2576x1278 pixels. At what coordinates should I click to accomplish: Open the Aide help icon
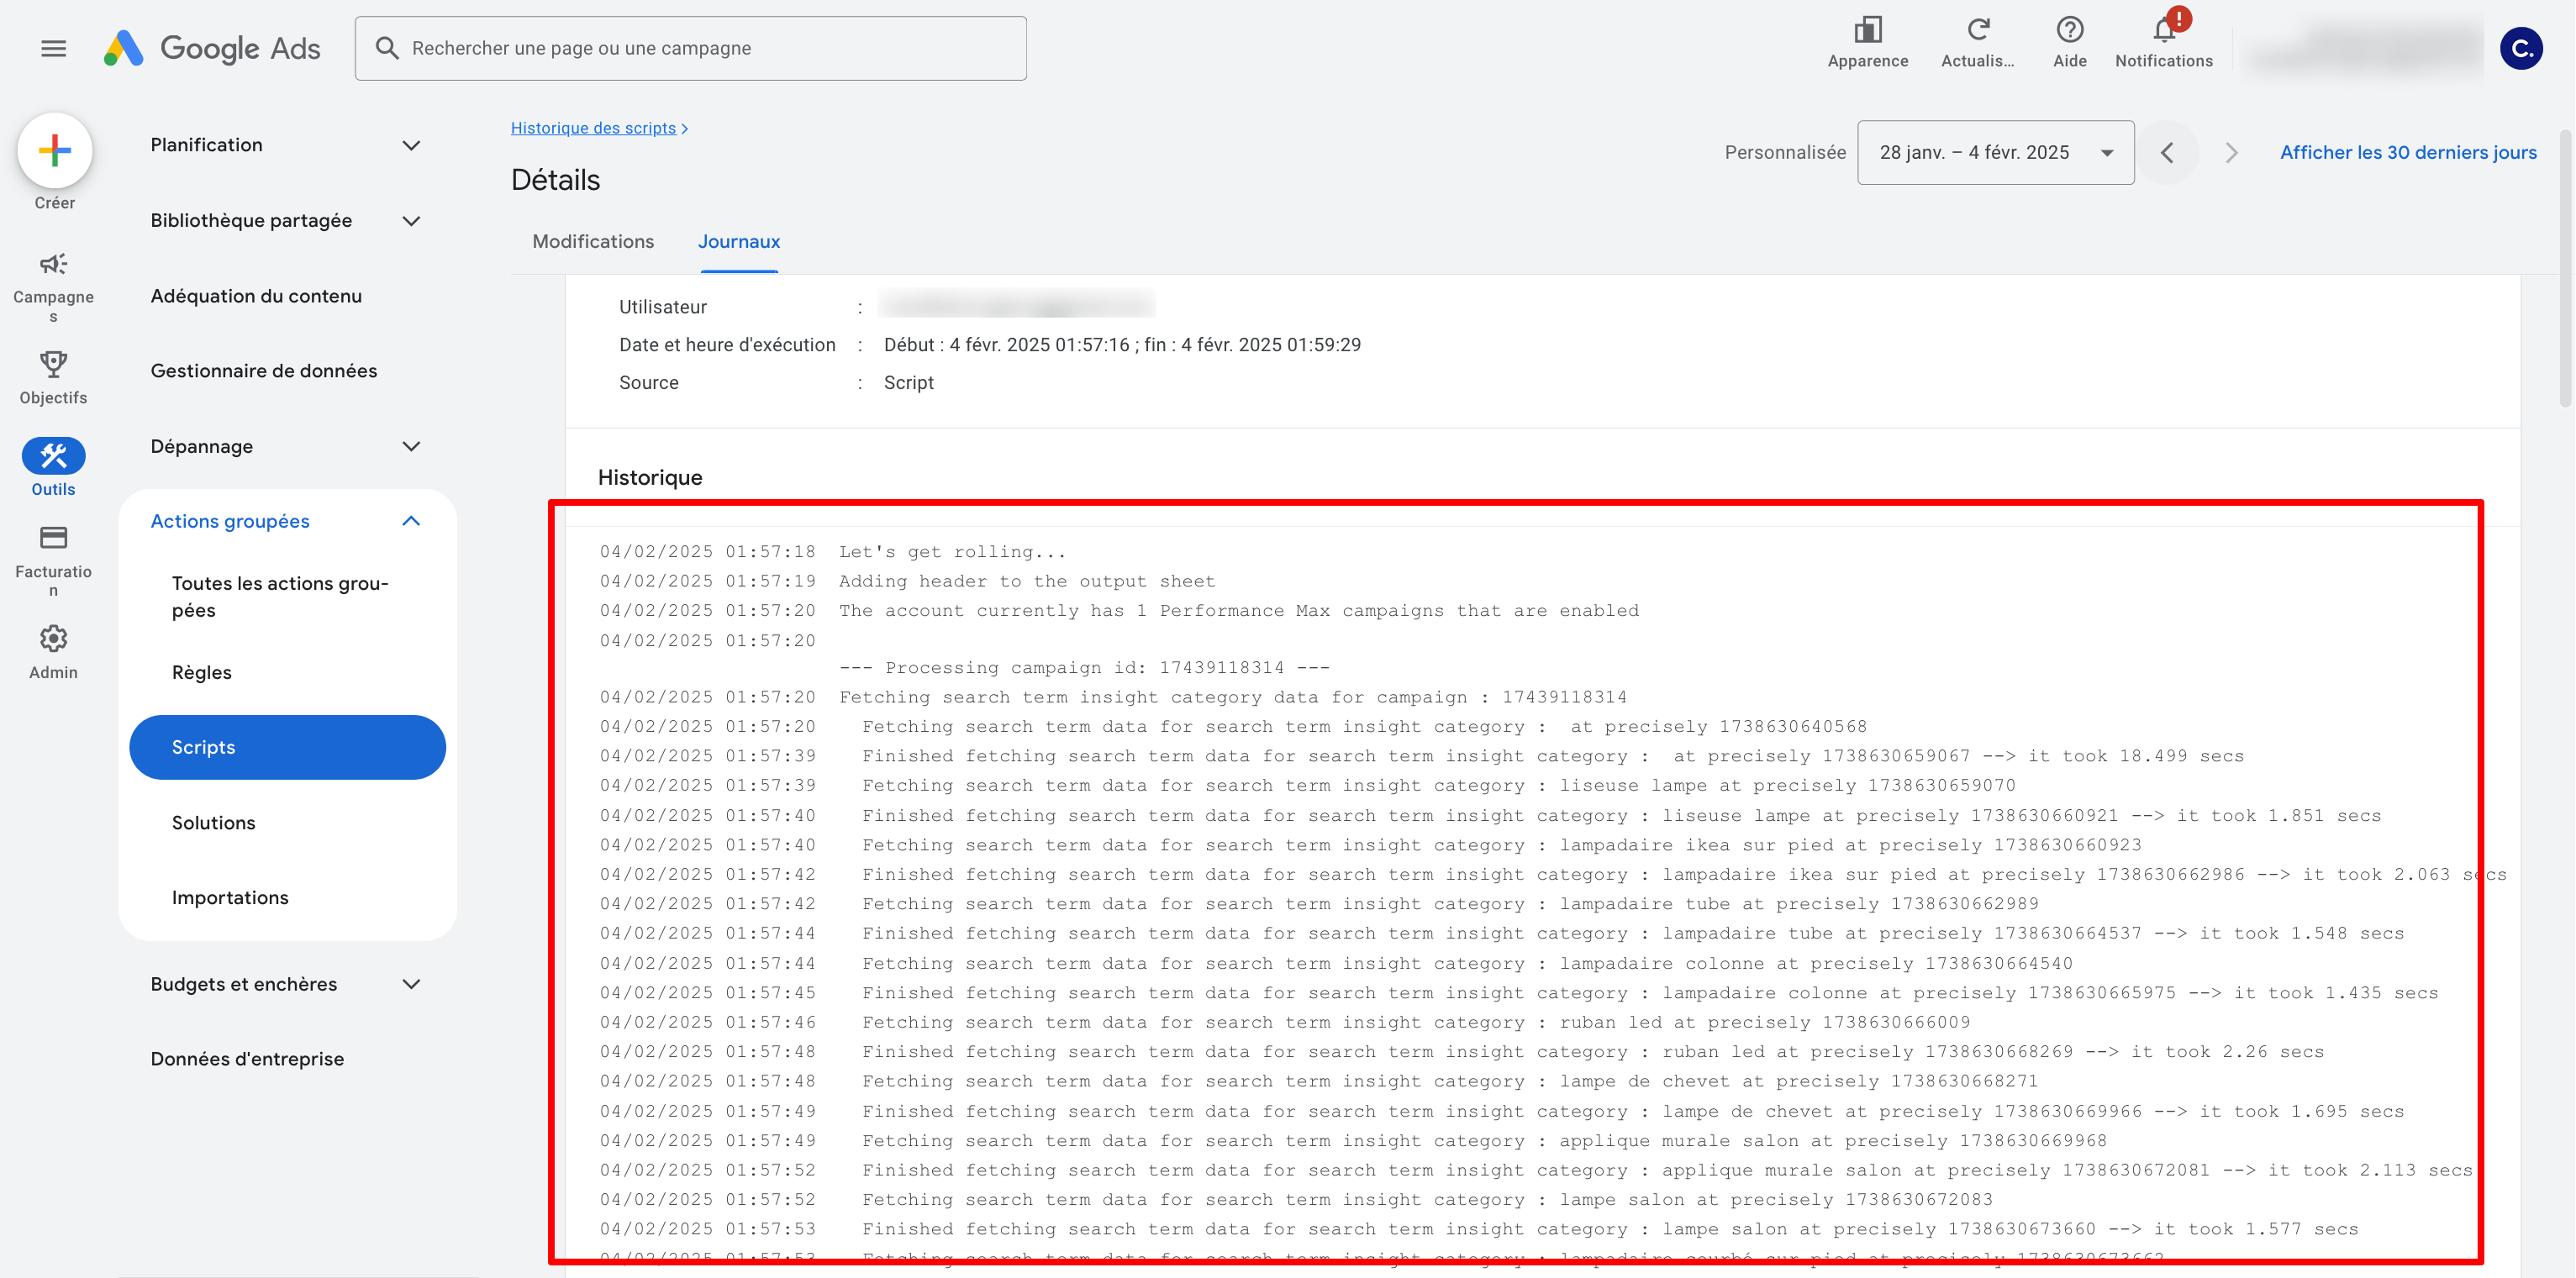[x=2069, y=32]
